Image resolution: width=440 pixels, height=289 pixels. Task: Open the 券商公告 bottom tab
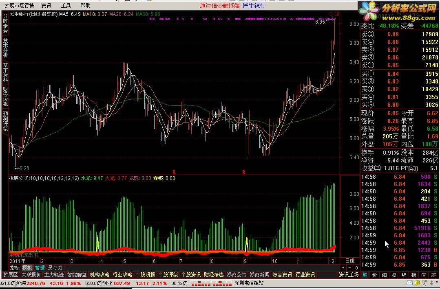(237, 275)
